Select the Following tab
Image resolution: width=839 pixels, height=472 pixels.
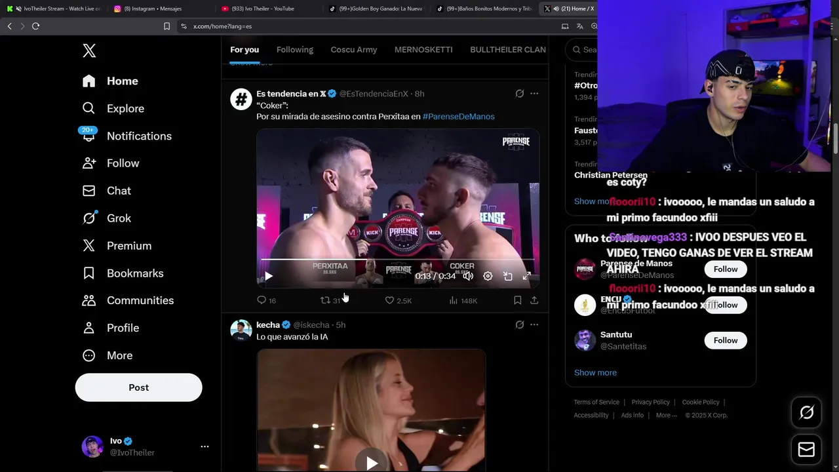pos(295,50)
